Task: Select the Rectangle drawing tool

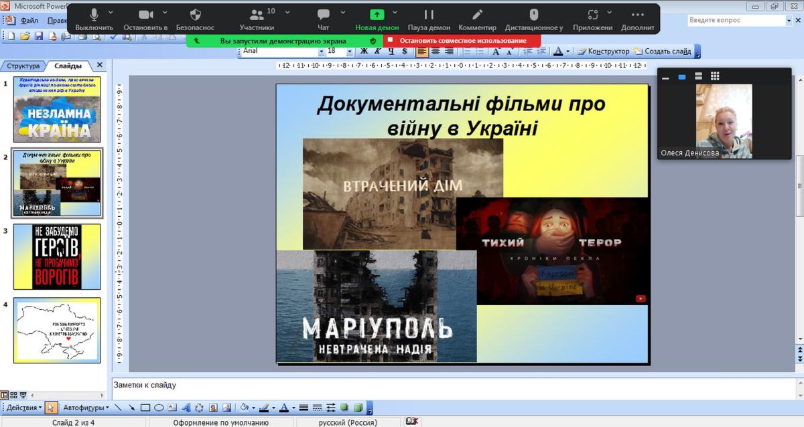Action: [145, 407]
